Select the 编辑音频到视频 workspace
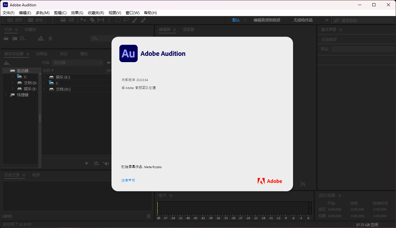Screen dimensions: 396x228 pyautogui.click(x=267, y=20)
